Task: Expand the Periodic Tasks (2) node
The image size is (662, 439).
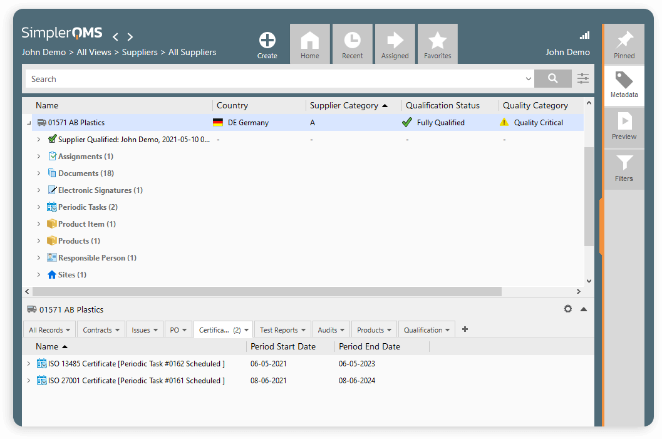Action: [38, 207]
